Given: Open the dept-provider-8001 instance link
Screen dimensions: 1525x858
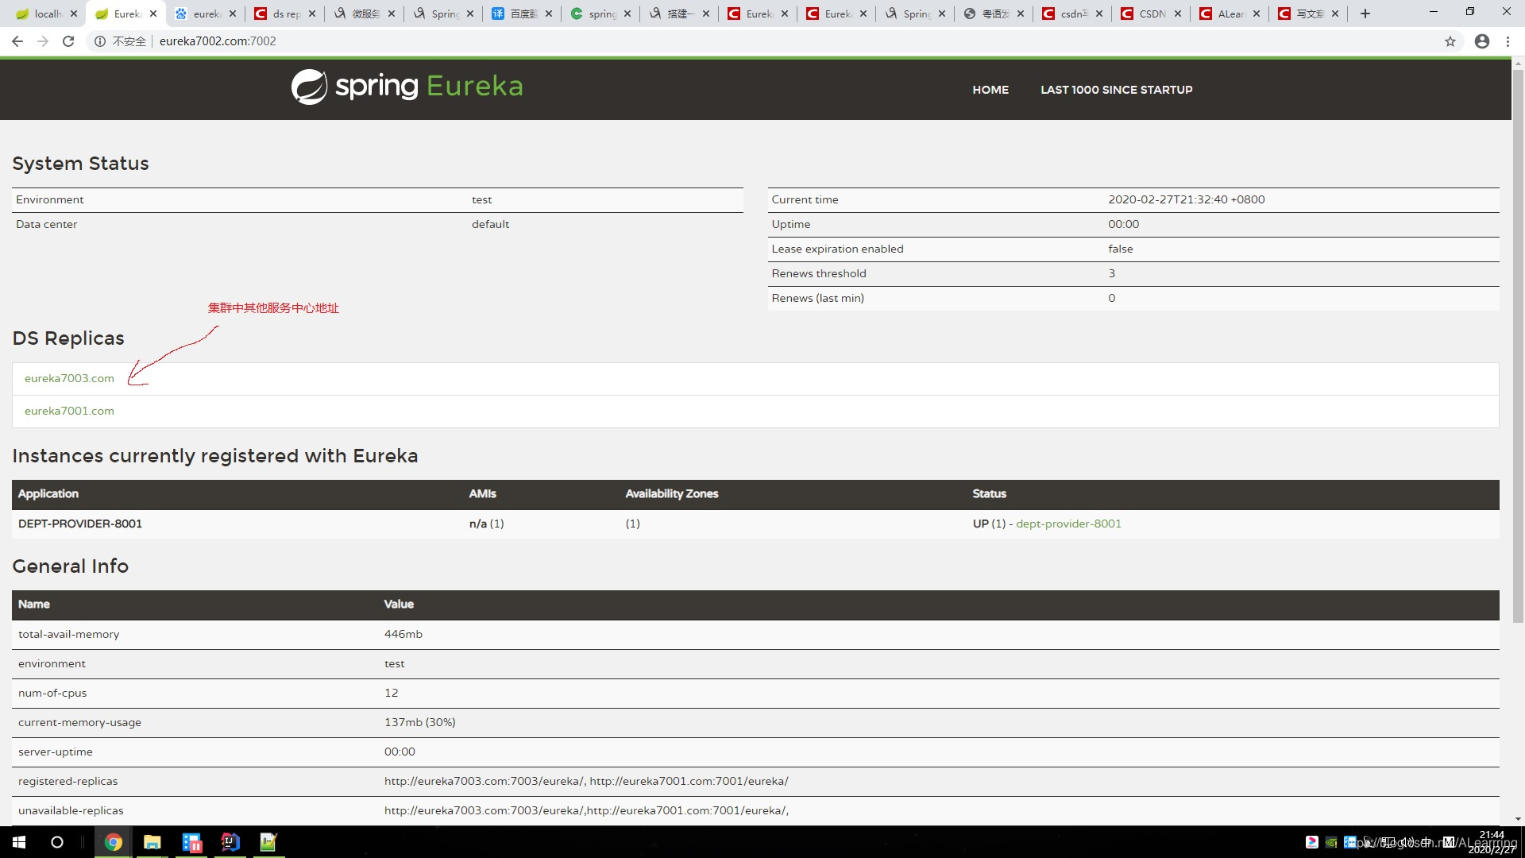Looking at the screenshot, I should click(1068, 524).
